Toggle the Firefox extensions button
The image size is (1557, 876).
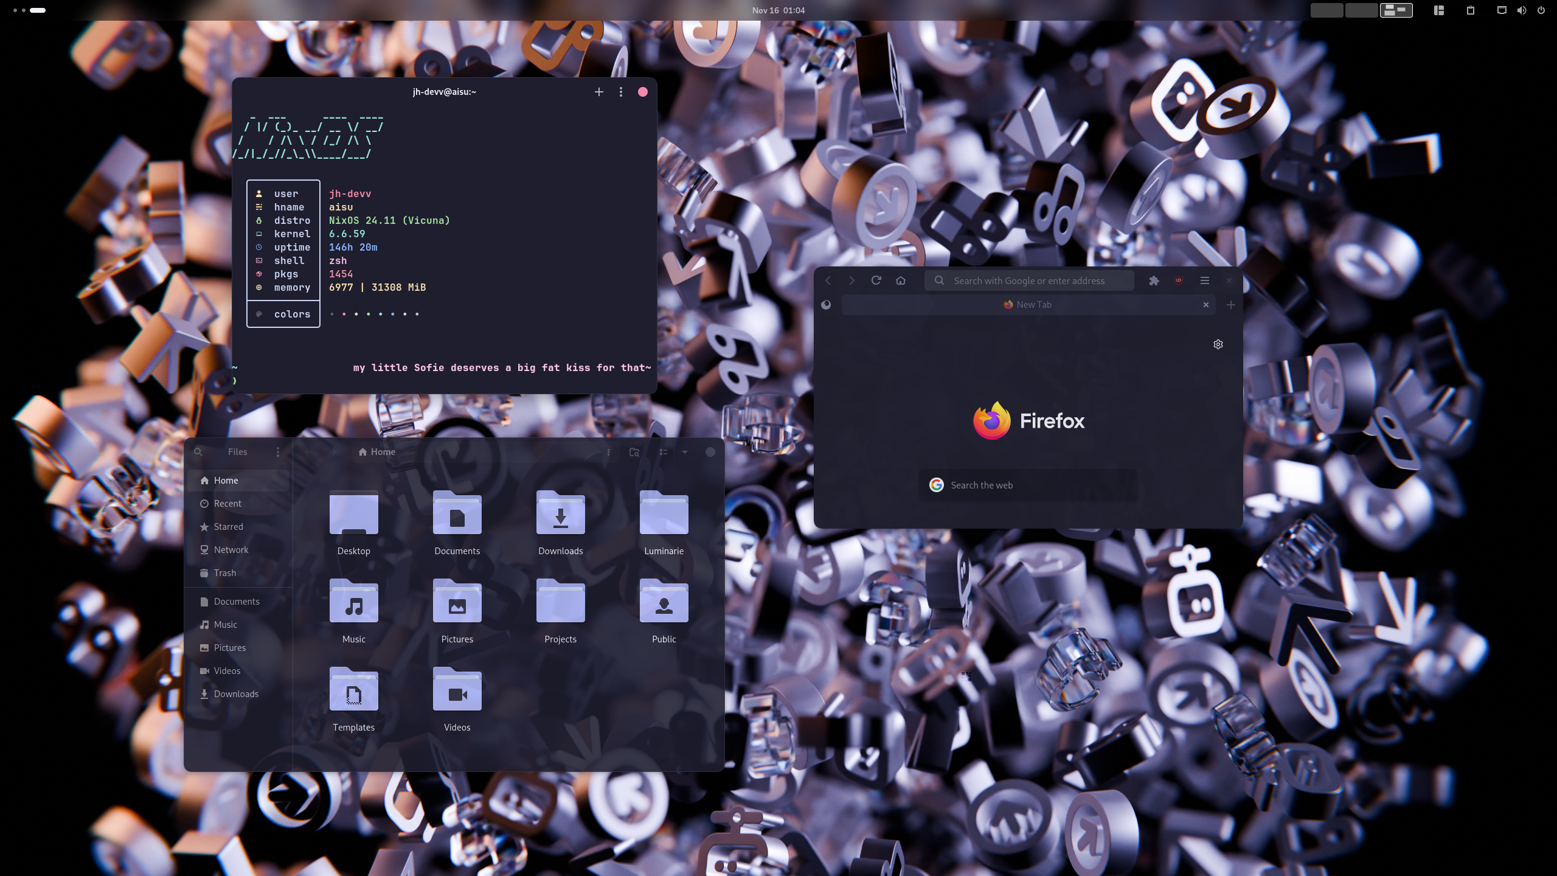[1153, 280]
